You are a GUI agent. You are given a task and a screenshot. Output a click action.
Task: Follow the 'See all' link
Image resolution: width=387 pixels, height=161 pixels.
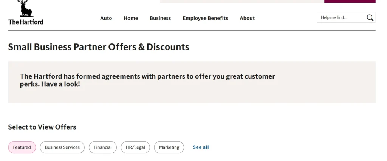(x=201, y=147)
